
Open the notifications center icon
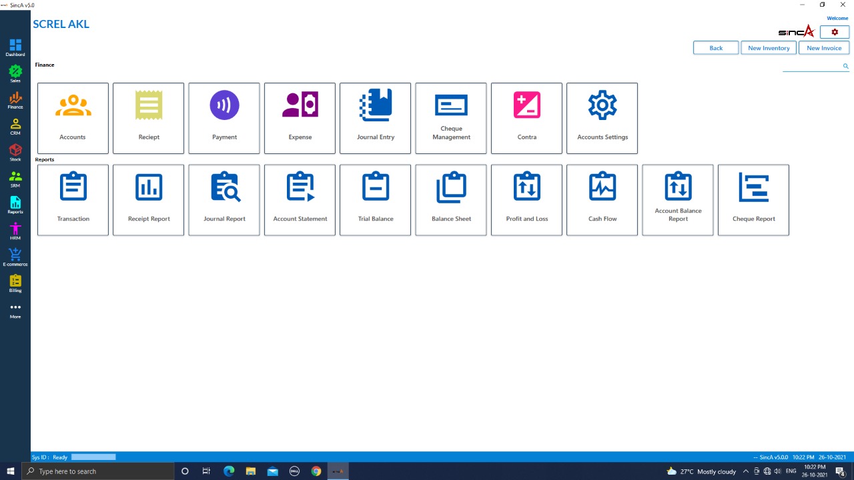click(841, 471)
